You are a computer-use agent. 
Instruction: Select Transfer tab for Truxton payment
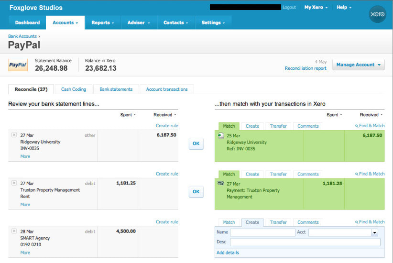278,174
